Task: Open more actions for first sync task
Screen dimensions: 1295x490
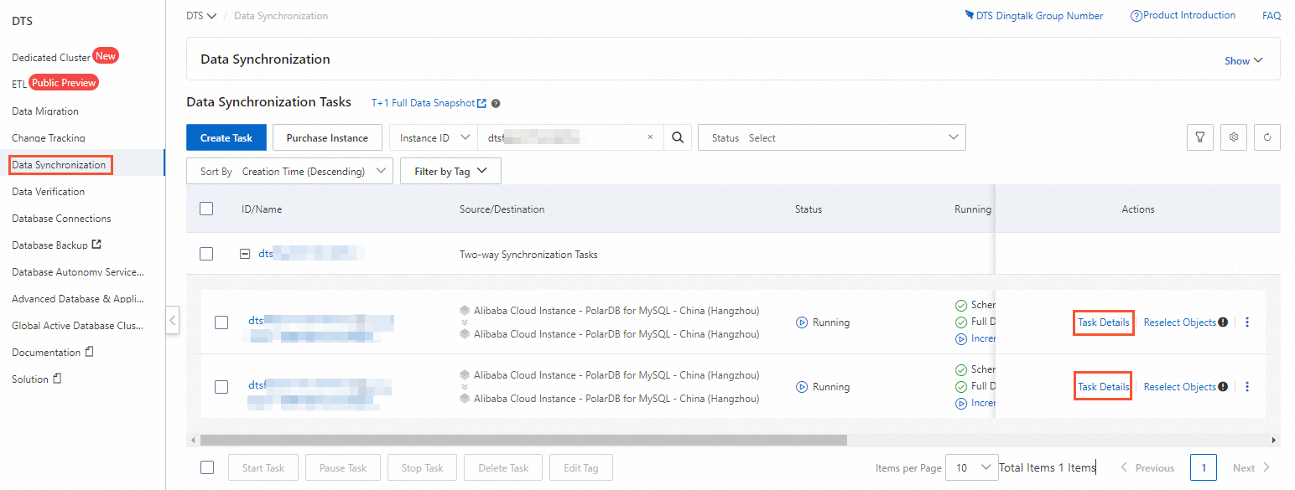Action: coord(1247,322)
